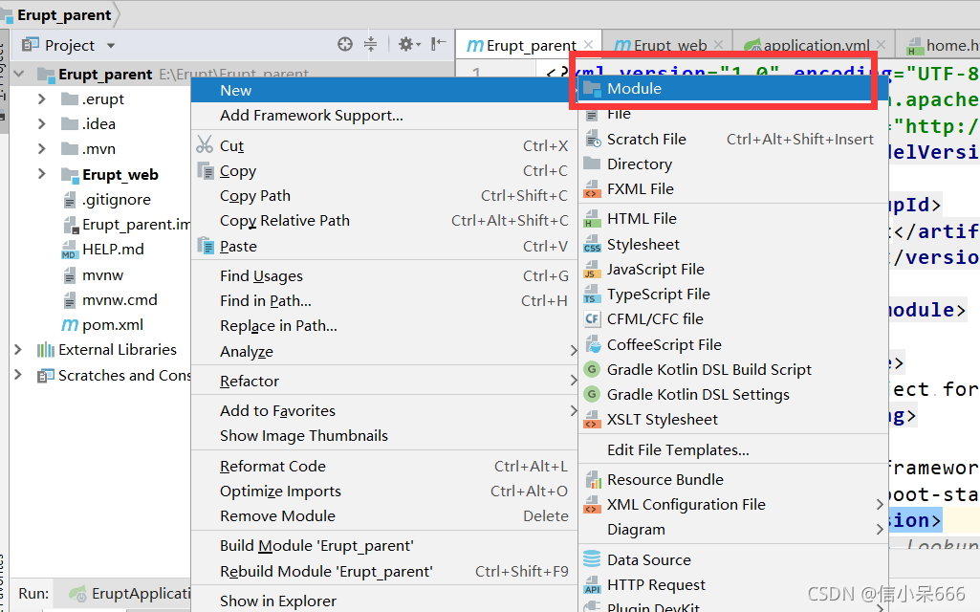Close the application.yml editor tab
The image size is (980, 612).
click(x=881, y=44)
